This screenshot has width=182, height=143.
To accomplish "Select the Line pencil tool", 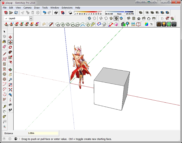I will point(4,54).
